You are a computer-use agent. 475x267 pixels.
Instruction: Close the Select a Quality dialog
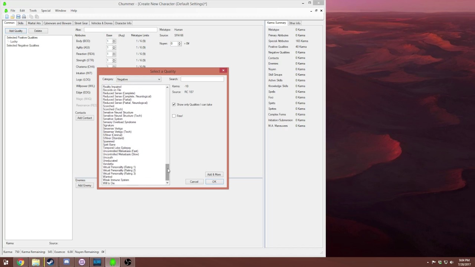223,70
